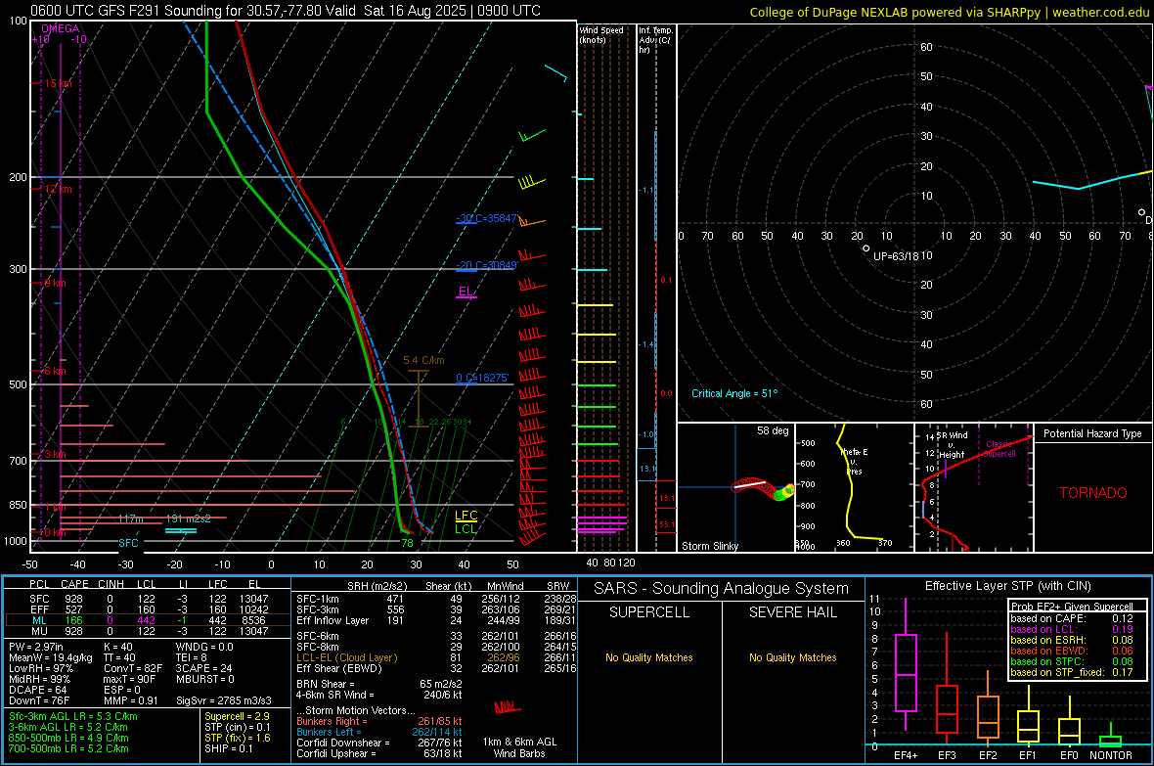Click the SR Wind v. Height label
The image size is (1154, 766).
[952, 445]
